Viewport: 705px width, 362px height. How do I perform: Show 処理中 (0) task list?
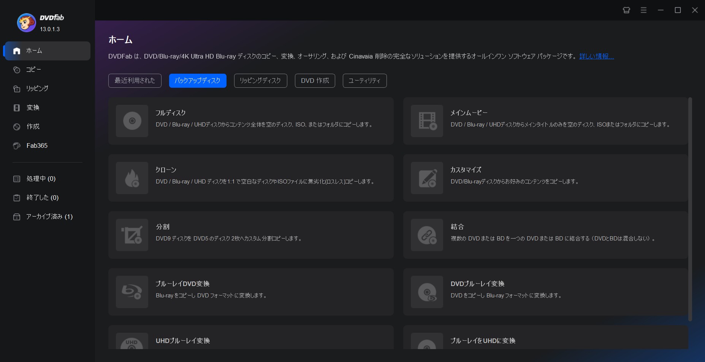[41, 179]
